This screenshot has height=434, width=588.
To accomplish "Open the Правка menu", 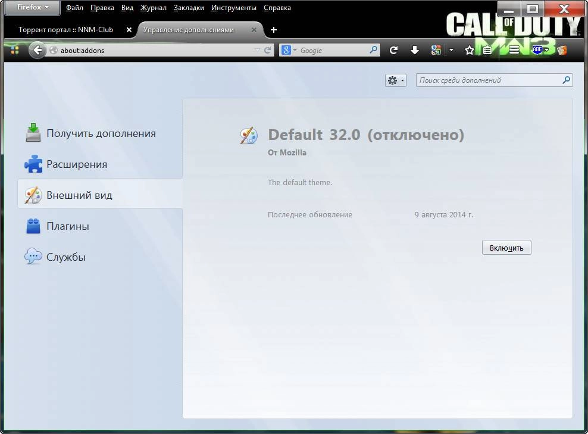I will pyautogui.click(x=102, y=8).
